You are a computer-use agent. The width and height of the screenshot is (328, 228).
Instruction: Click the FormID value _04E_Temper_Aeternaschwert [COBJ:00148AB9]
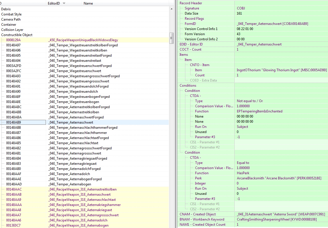(x=272, y=24)
